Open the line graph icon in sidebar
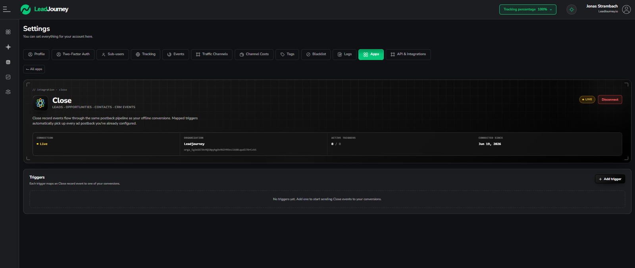Viewport: 635px width, 268px height. click(8, 77)
